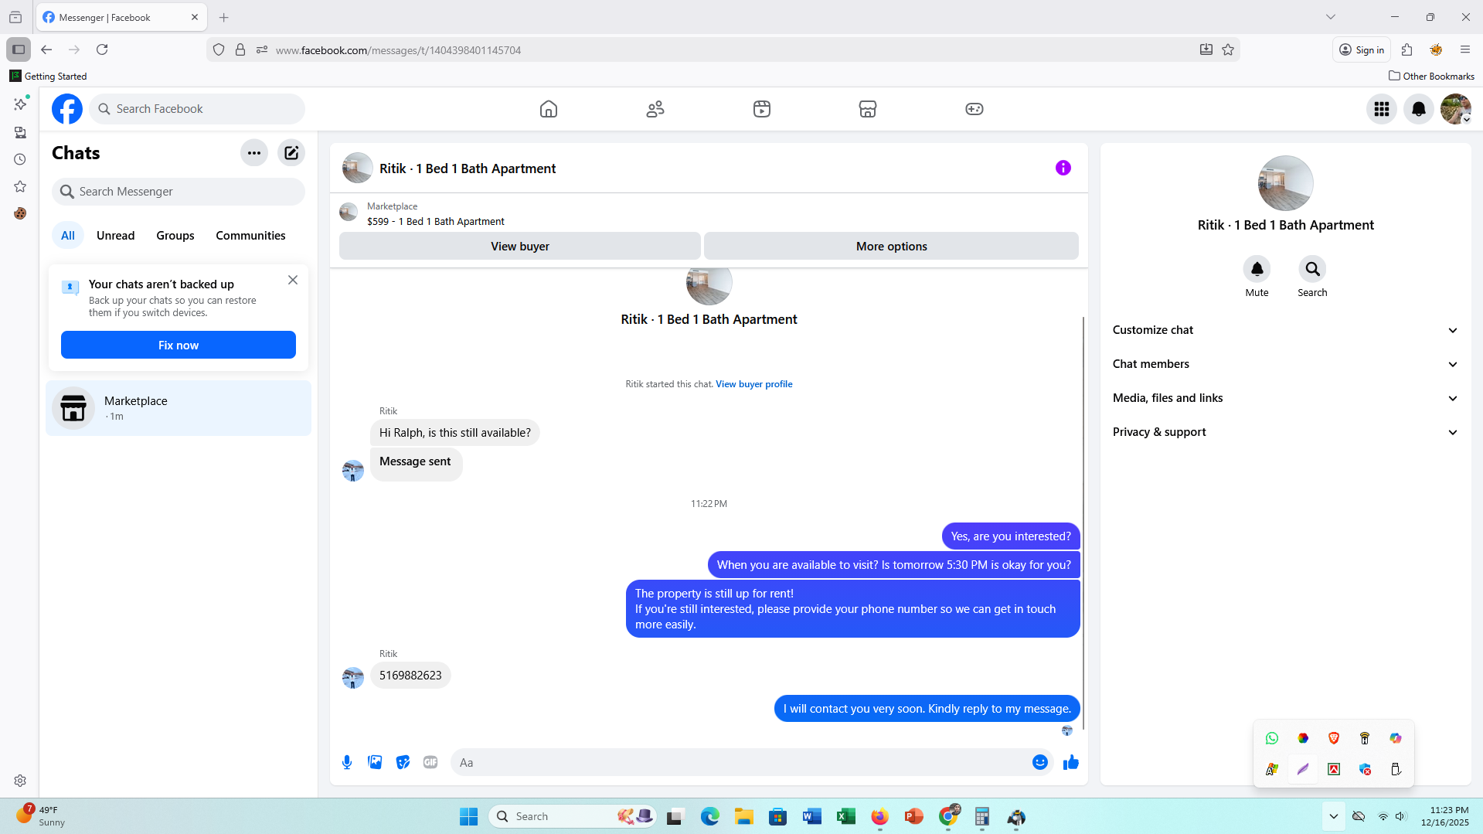
Task: Select the Communities tab
Action: (x=251, y=236)
